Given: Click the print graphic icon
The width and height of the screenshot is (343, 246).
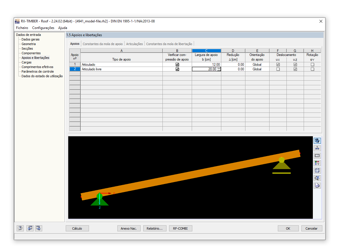Looking at the screenshot, I should 317,186.
